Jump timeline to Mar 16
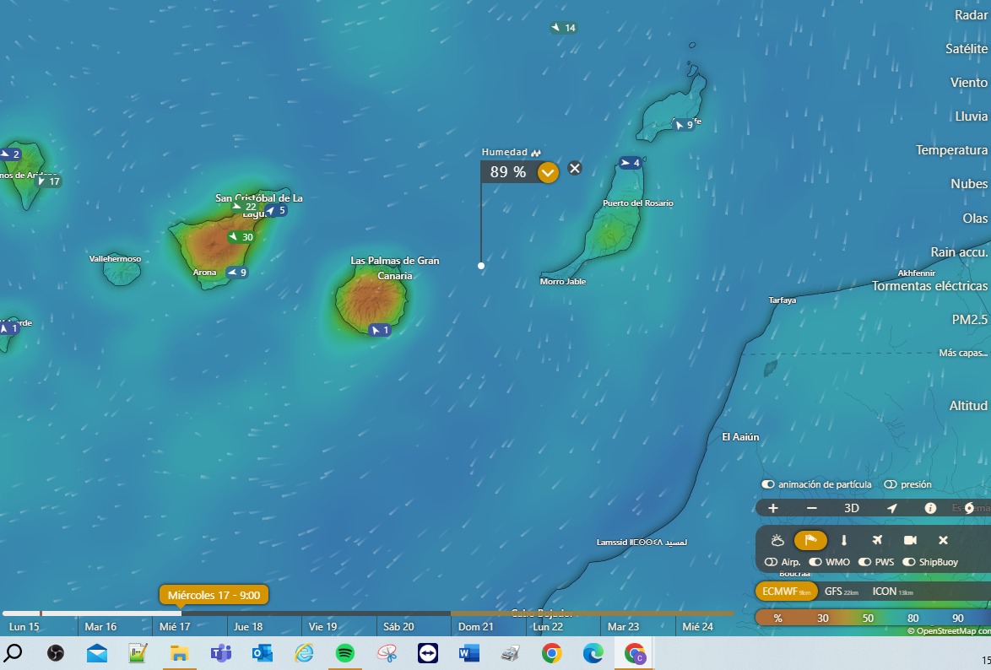The height and width of the screenshot is (670, 991). coord(100,627)
